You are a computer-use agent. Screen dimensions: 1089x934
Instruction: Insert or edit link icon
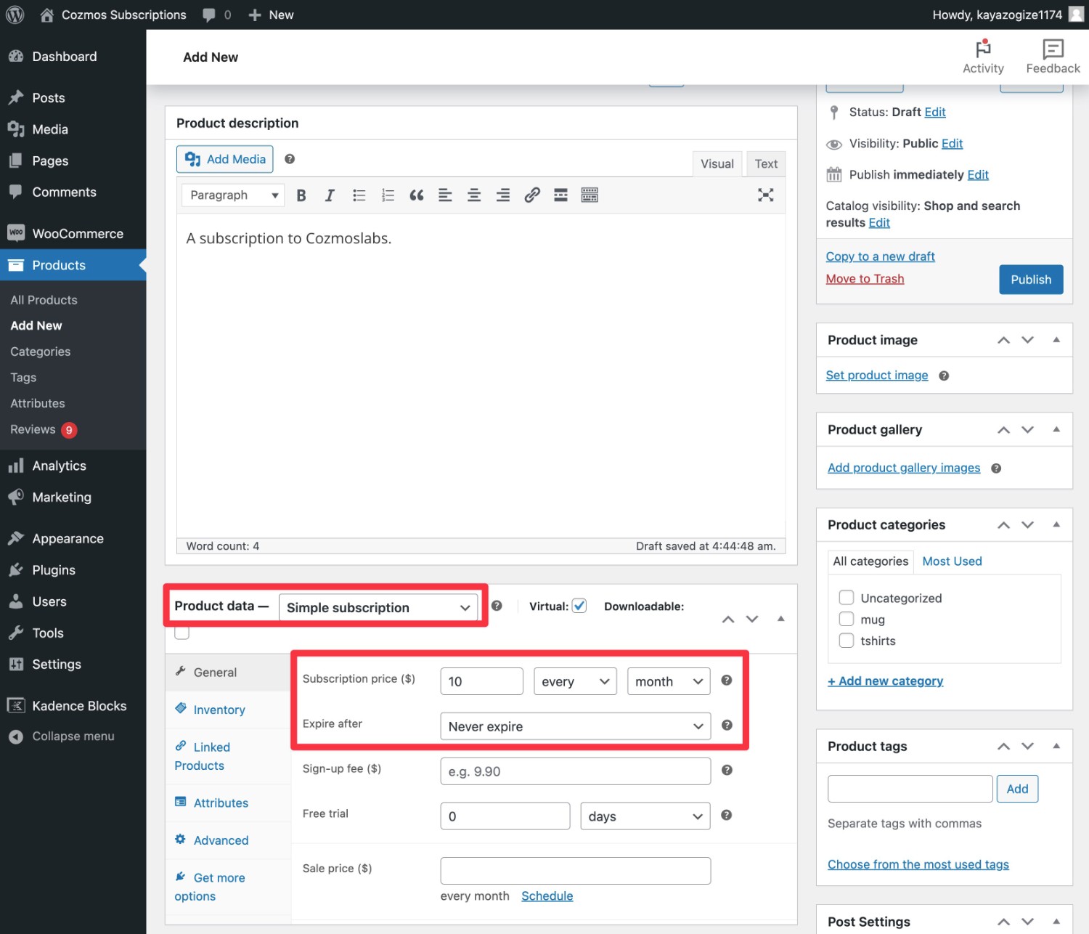pyautogui.click(x=532, y=195)
